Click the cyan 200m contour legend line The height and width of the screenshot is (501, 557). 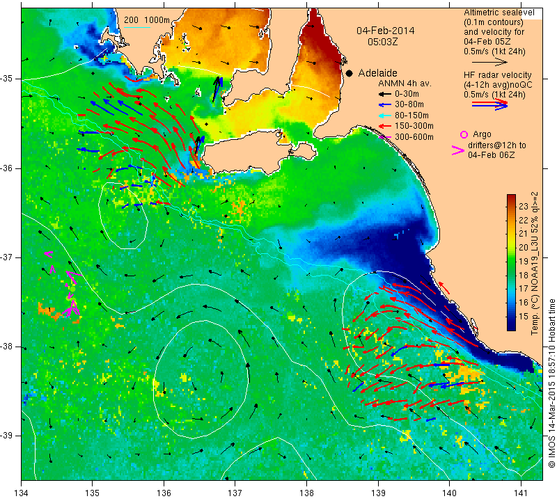[137, 27]
